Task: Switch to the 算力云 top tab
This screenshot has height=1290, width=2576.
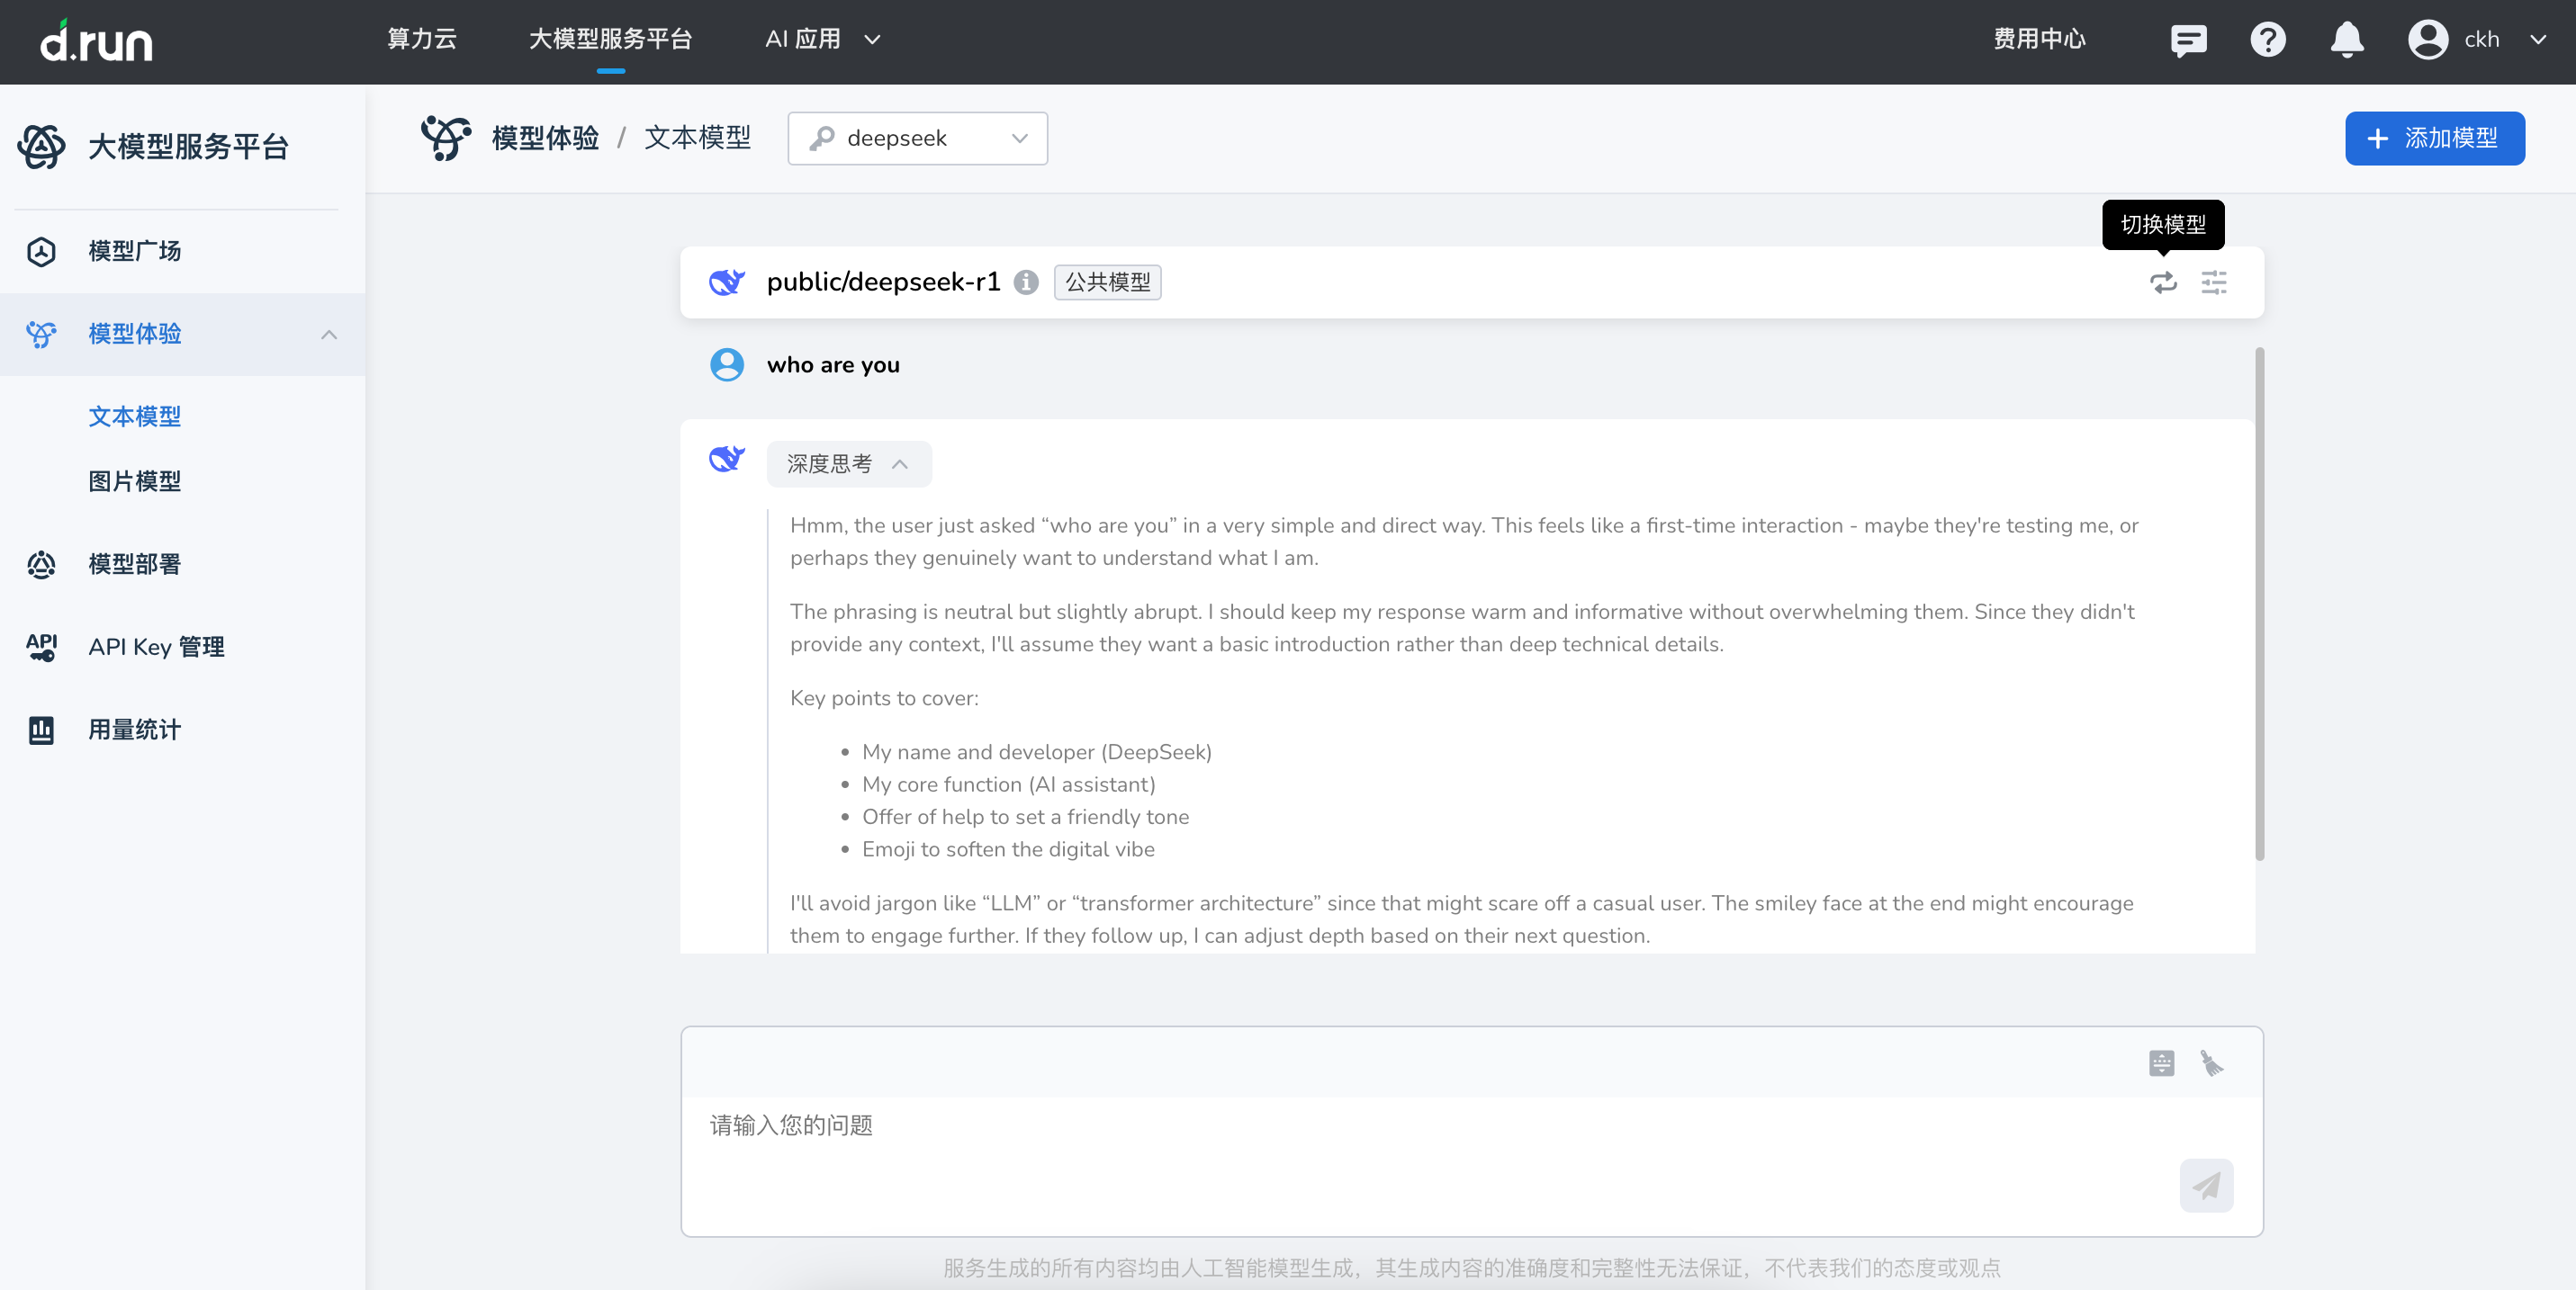Action: coord(422,40)
